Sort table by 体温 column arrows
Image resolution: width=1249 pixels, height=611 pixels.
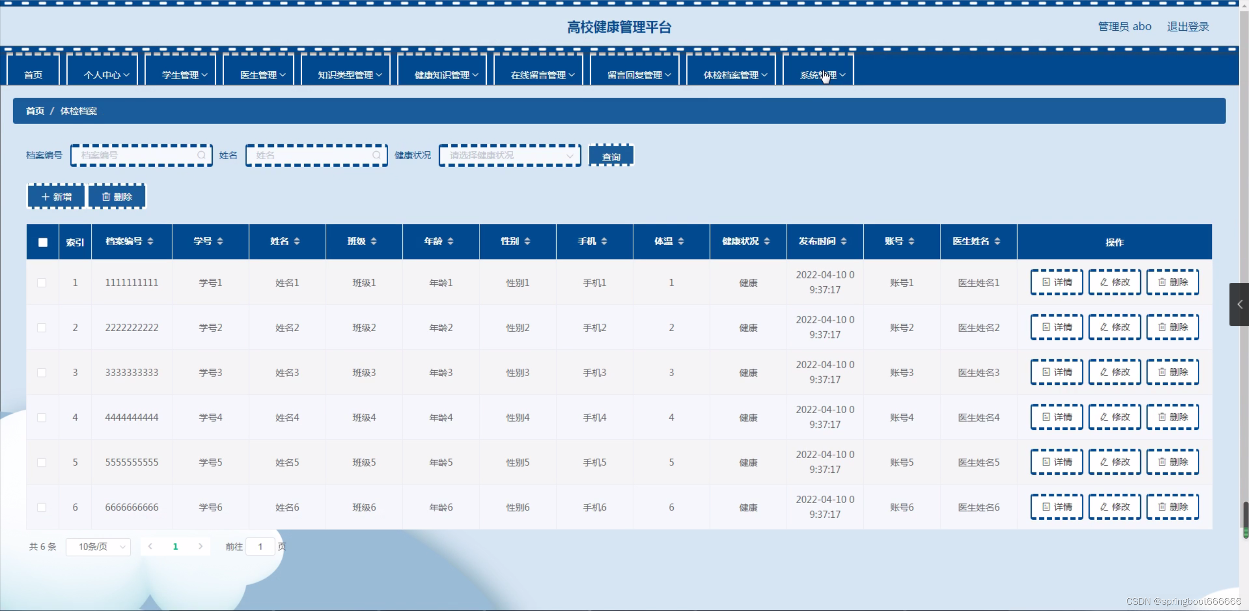681,241
